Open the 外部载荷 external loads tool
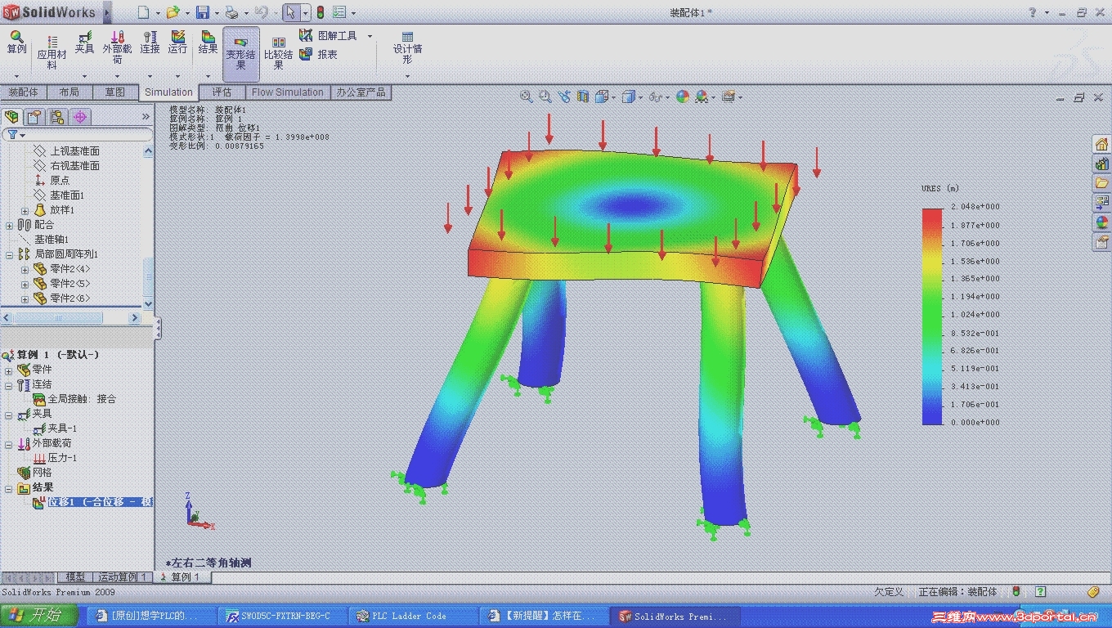 [x=117, y=47]
